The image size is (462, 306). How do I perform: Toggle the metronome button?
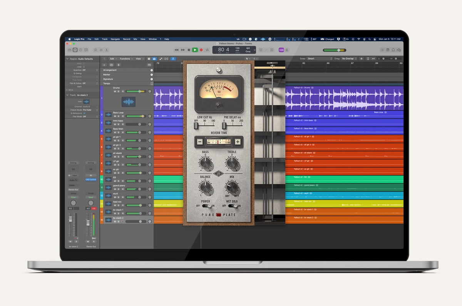287,50
